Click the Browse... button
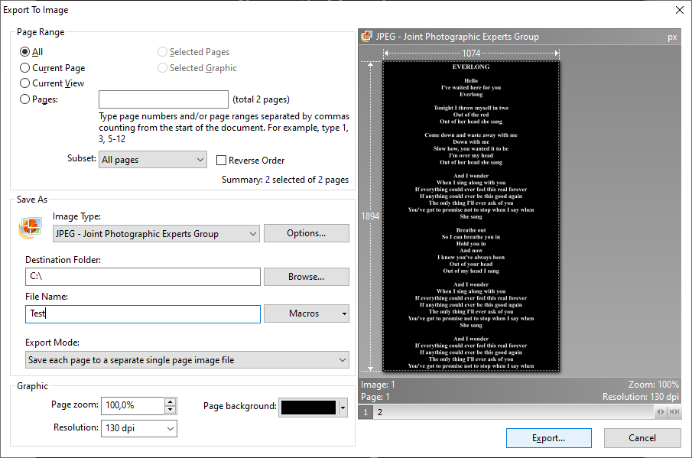Screen dimensions: 692x458 307,277
